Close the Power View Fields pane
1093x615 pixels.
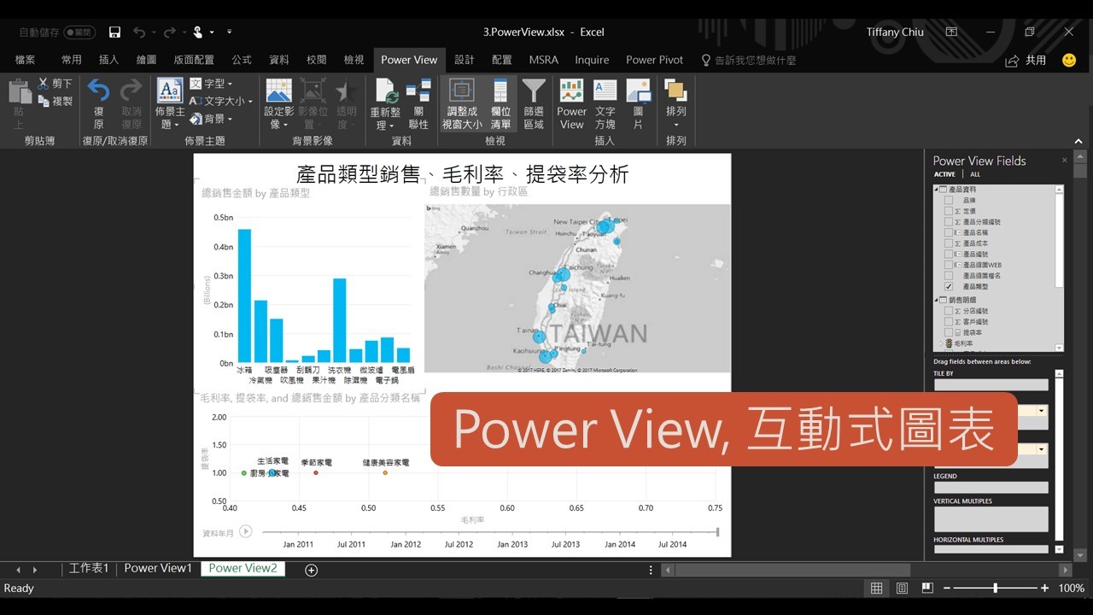(x=1064, y=160)
